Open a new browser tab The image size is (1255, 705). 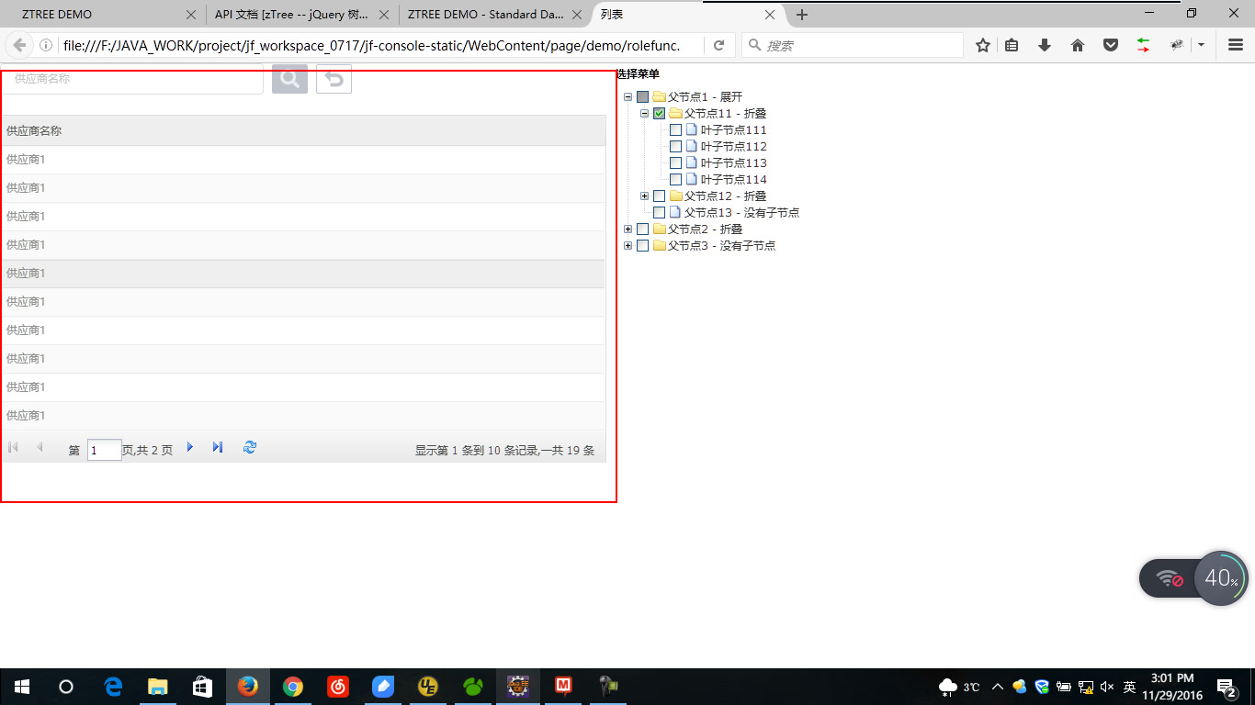point(802,15)
